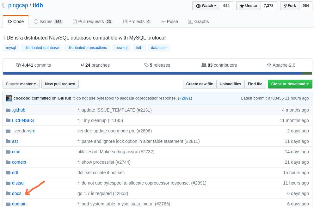Open the Clone or download dropdown
Image resolution: width=314 pixels, height=207 pixels.
click(x=290, y=84)
